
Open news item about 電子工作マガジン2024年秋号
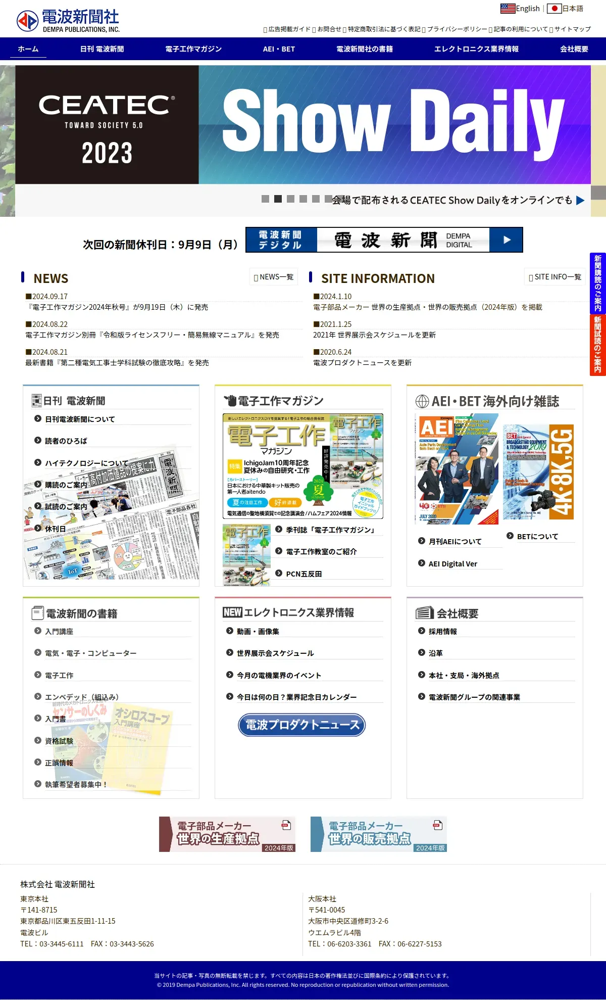pos(117,307)
